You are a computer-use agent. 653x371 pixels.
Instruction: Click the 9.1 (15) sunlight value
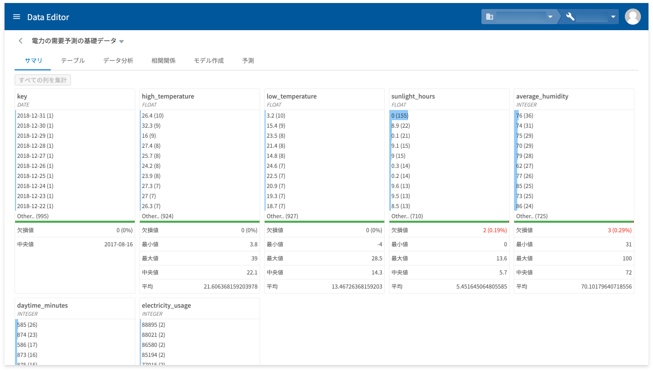(400, 146)
